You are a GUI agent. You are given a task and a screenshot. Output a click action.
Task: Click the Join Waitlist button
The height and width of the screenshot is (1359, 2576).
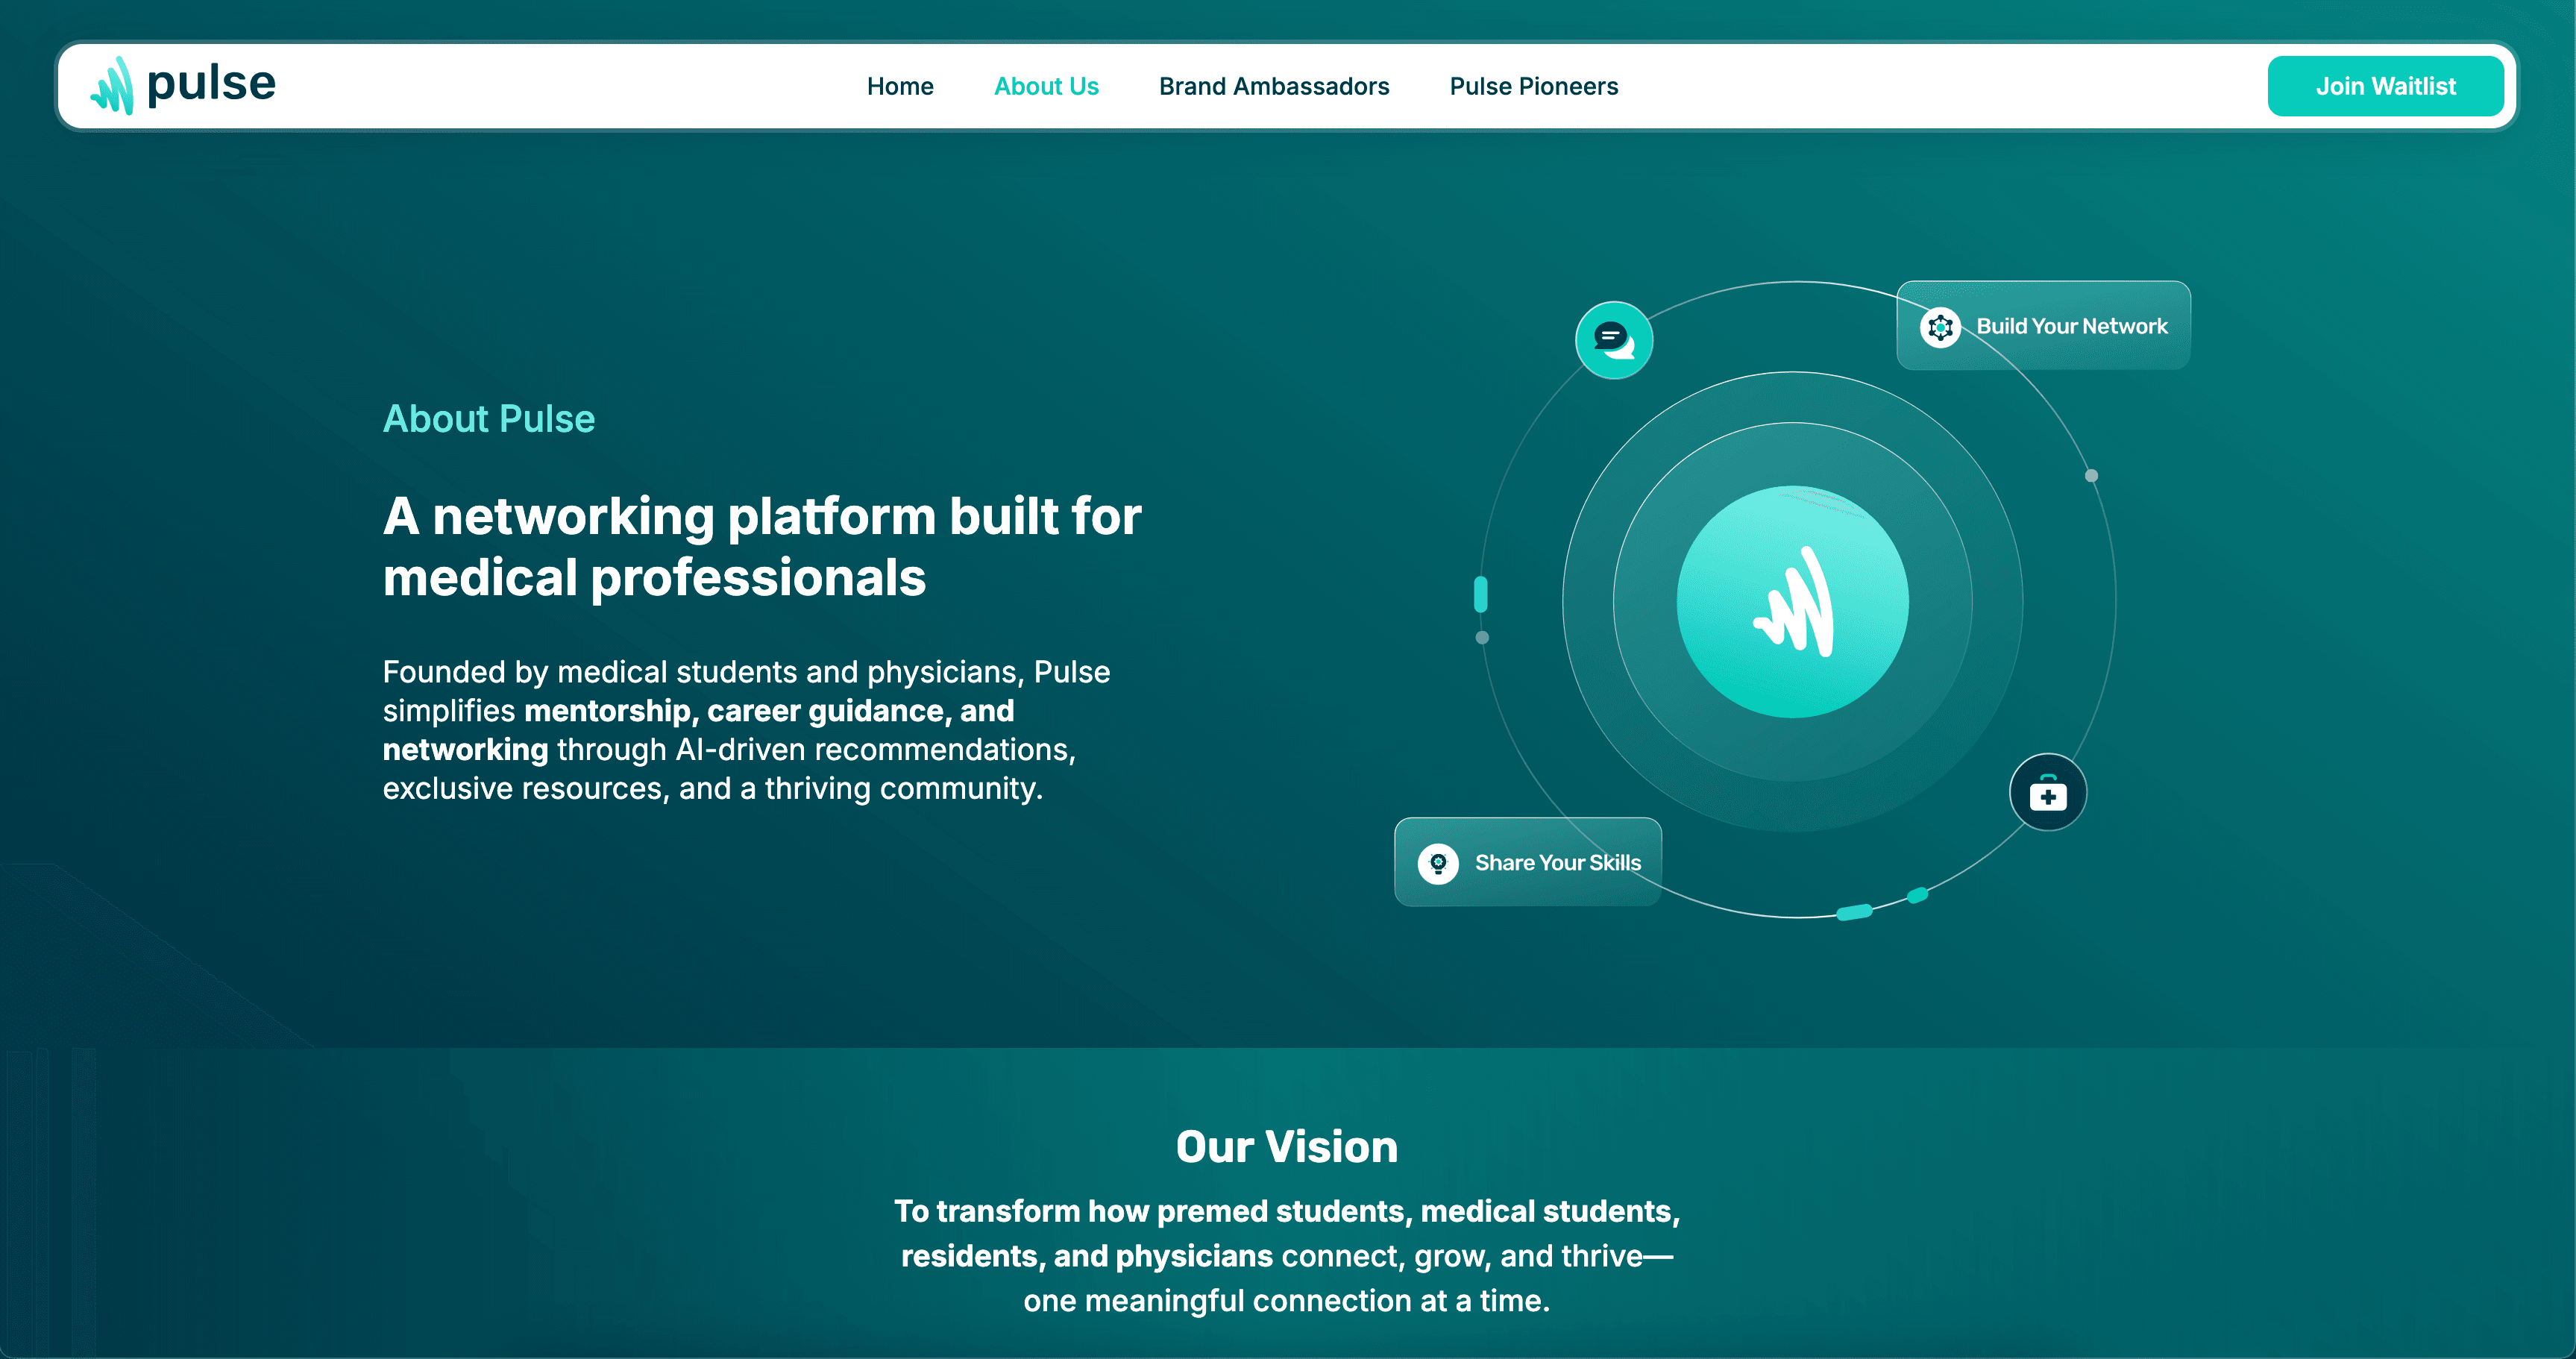pyautogui.click(x=2385, y=86)
